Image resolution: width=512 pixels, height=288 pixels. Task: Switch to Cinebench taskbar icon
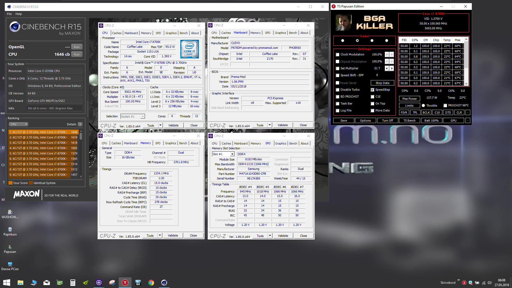tap(164, 282)
